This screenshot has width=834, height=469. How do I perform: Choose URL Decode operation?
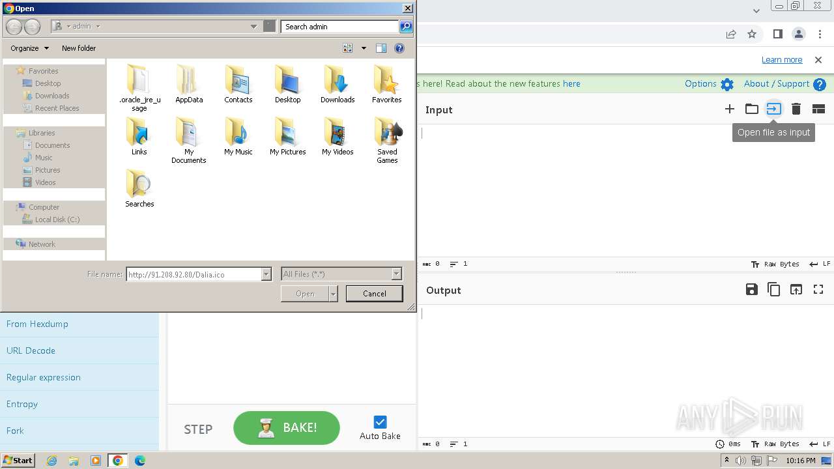[79, 350]
